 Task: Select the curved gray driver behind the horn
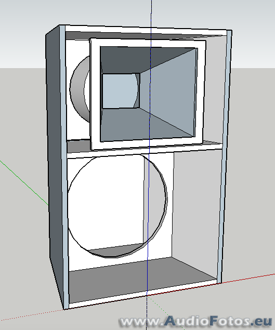click(80, 89)
